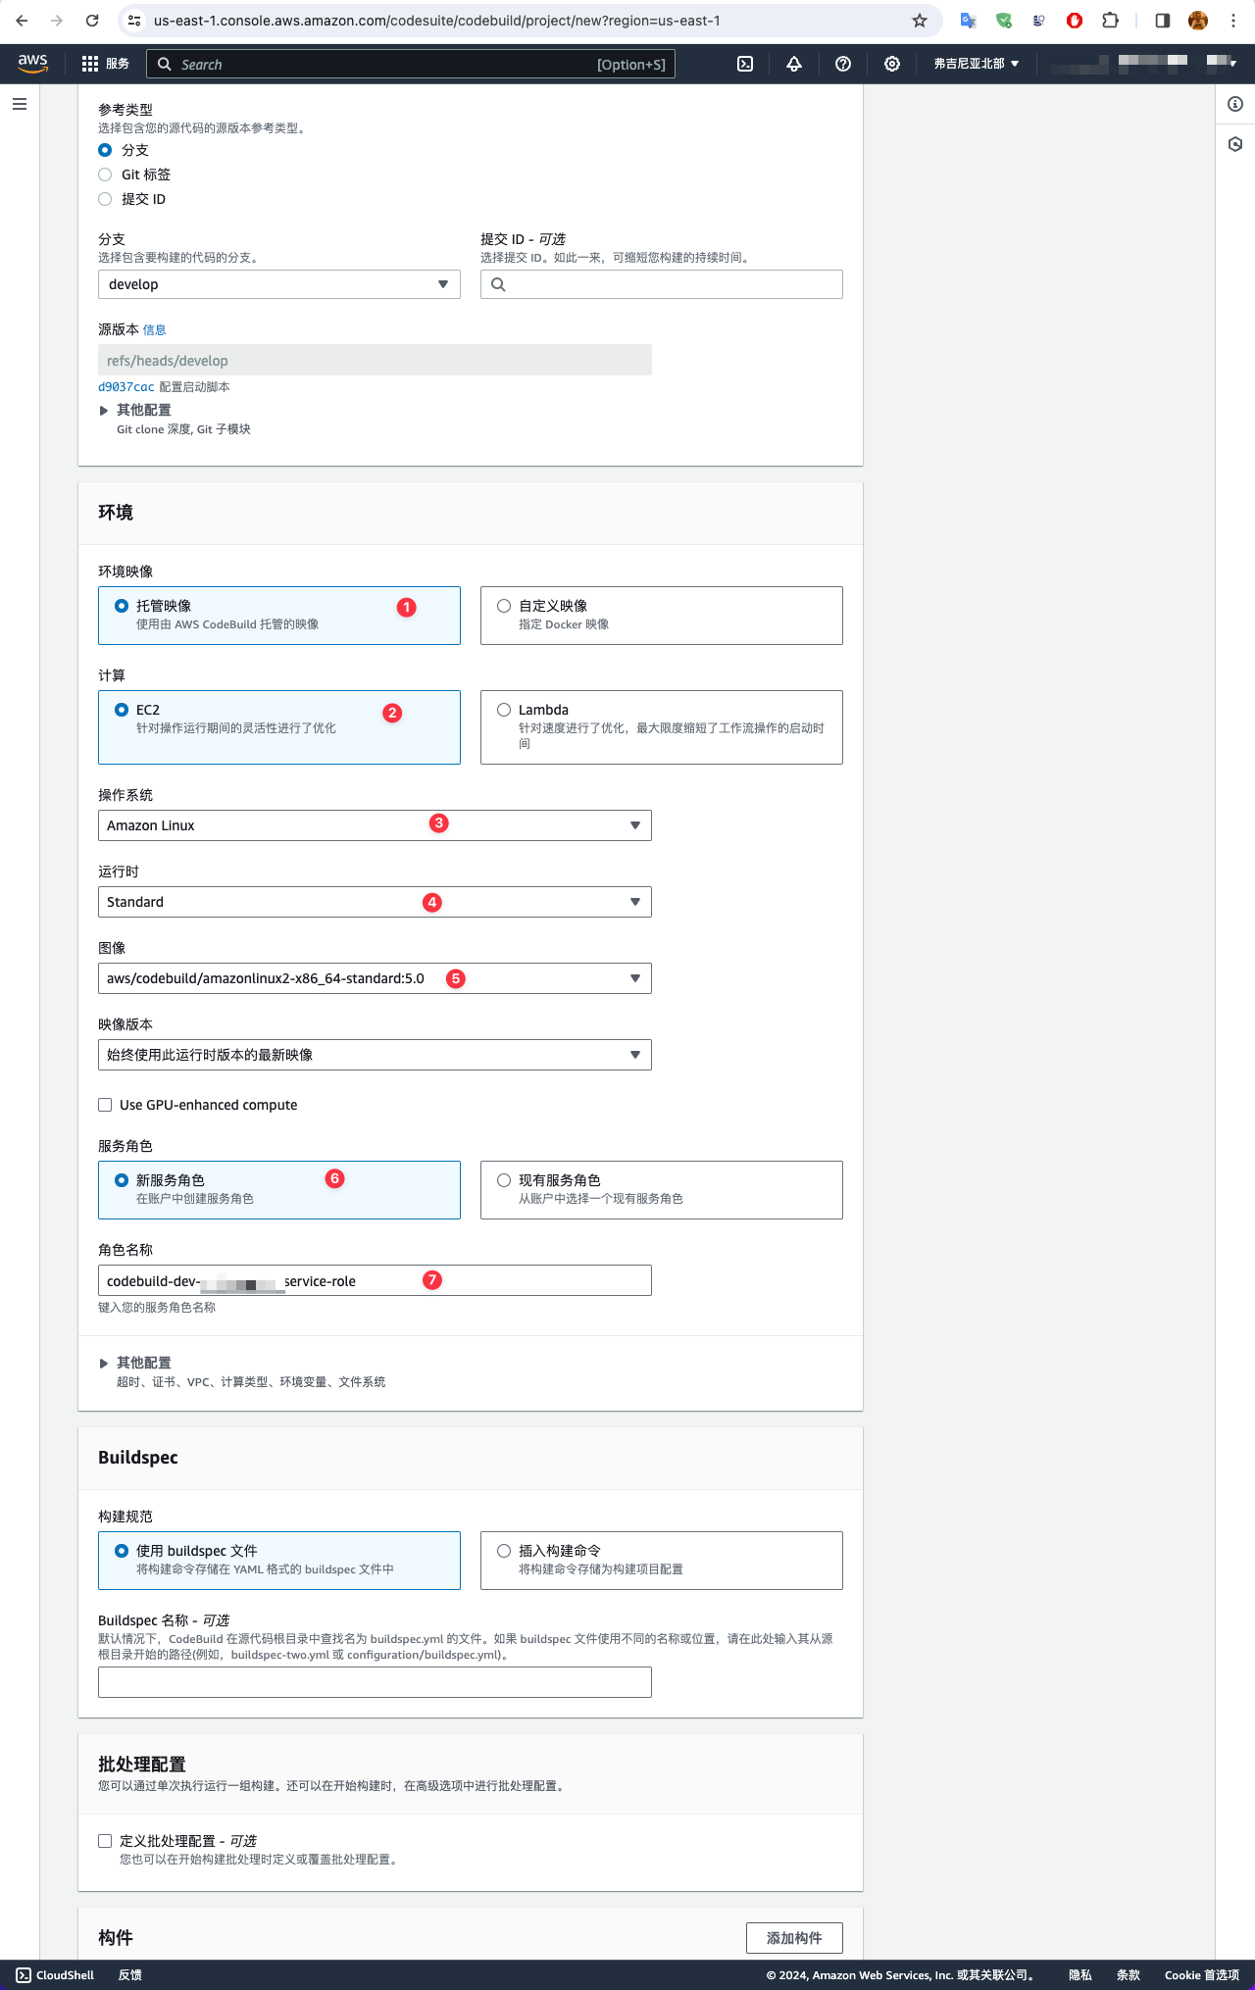The width and height of the screenshot is (1255, 1990).
Task: Open the Google Translate extension icon
Action: click(968, 21)
